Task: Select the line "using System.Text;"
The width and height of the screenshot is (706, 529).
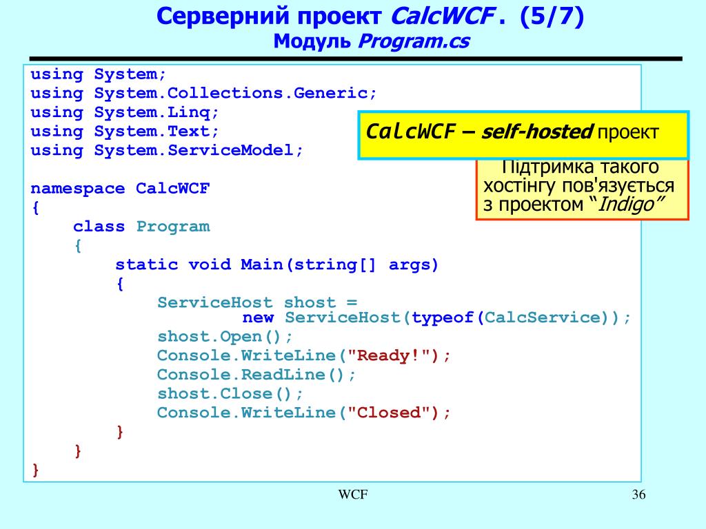Action: coord(125,132)
